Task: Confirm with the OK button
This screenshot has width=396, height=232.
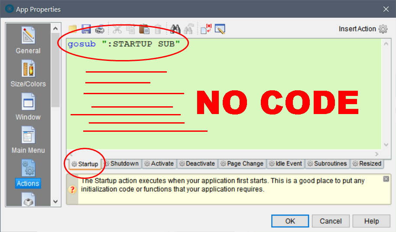Action: click(x=290, y=221)
